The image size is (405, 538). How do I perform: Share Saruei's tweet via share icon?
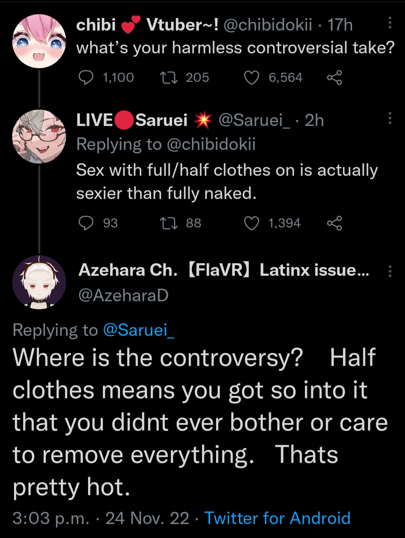click(x=334, y=223)
